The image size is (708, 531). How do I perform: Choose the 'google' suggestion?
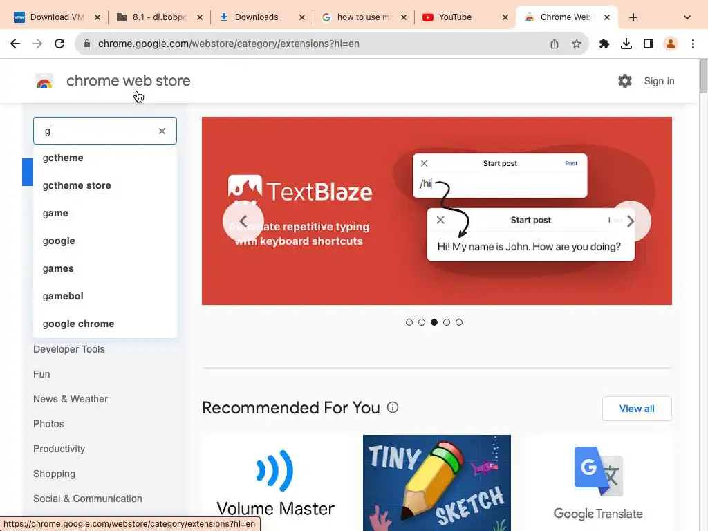105,241
